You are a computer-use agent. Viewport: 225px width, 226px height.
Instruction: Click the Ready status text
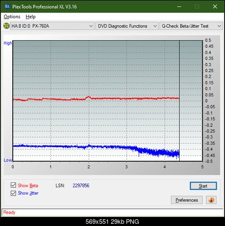[9, 213]
